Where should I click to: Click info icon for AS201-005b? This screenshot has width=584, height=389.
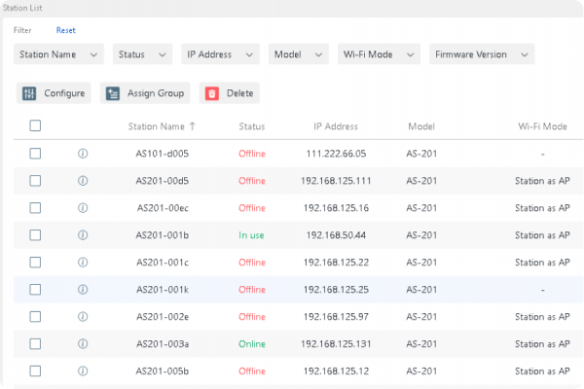pos(83,371)
